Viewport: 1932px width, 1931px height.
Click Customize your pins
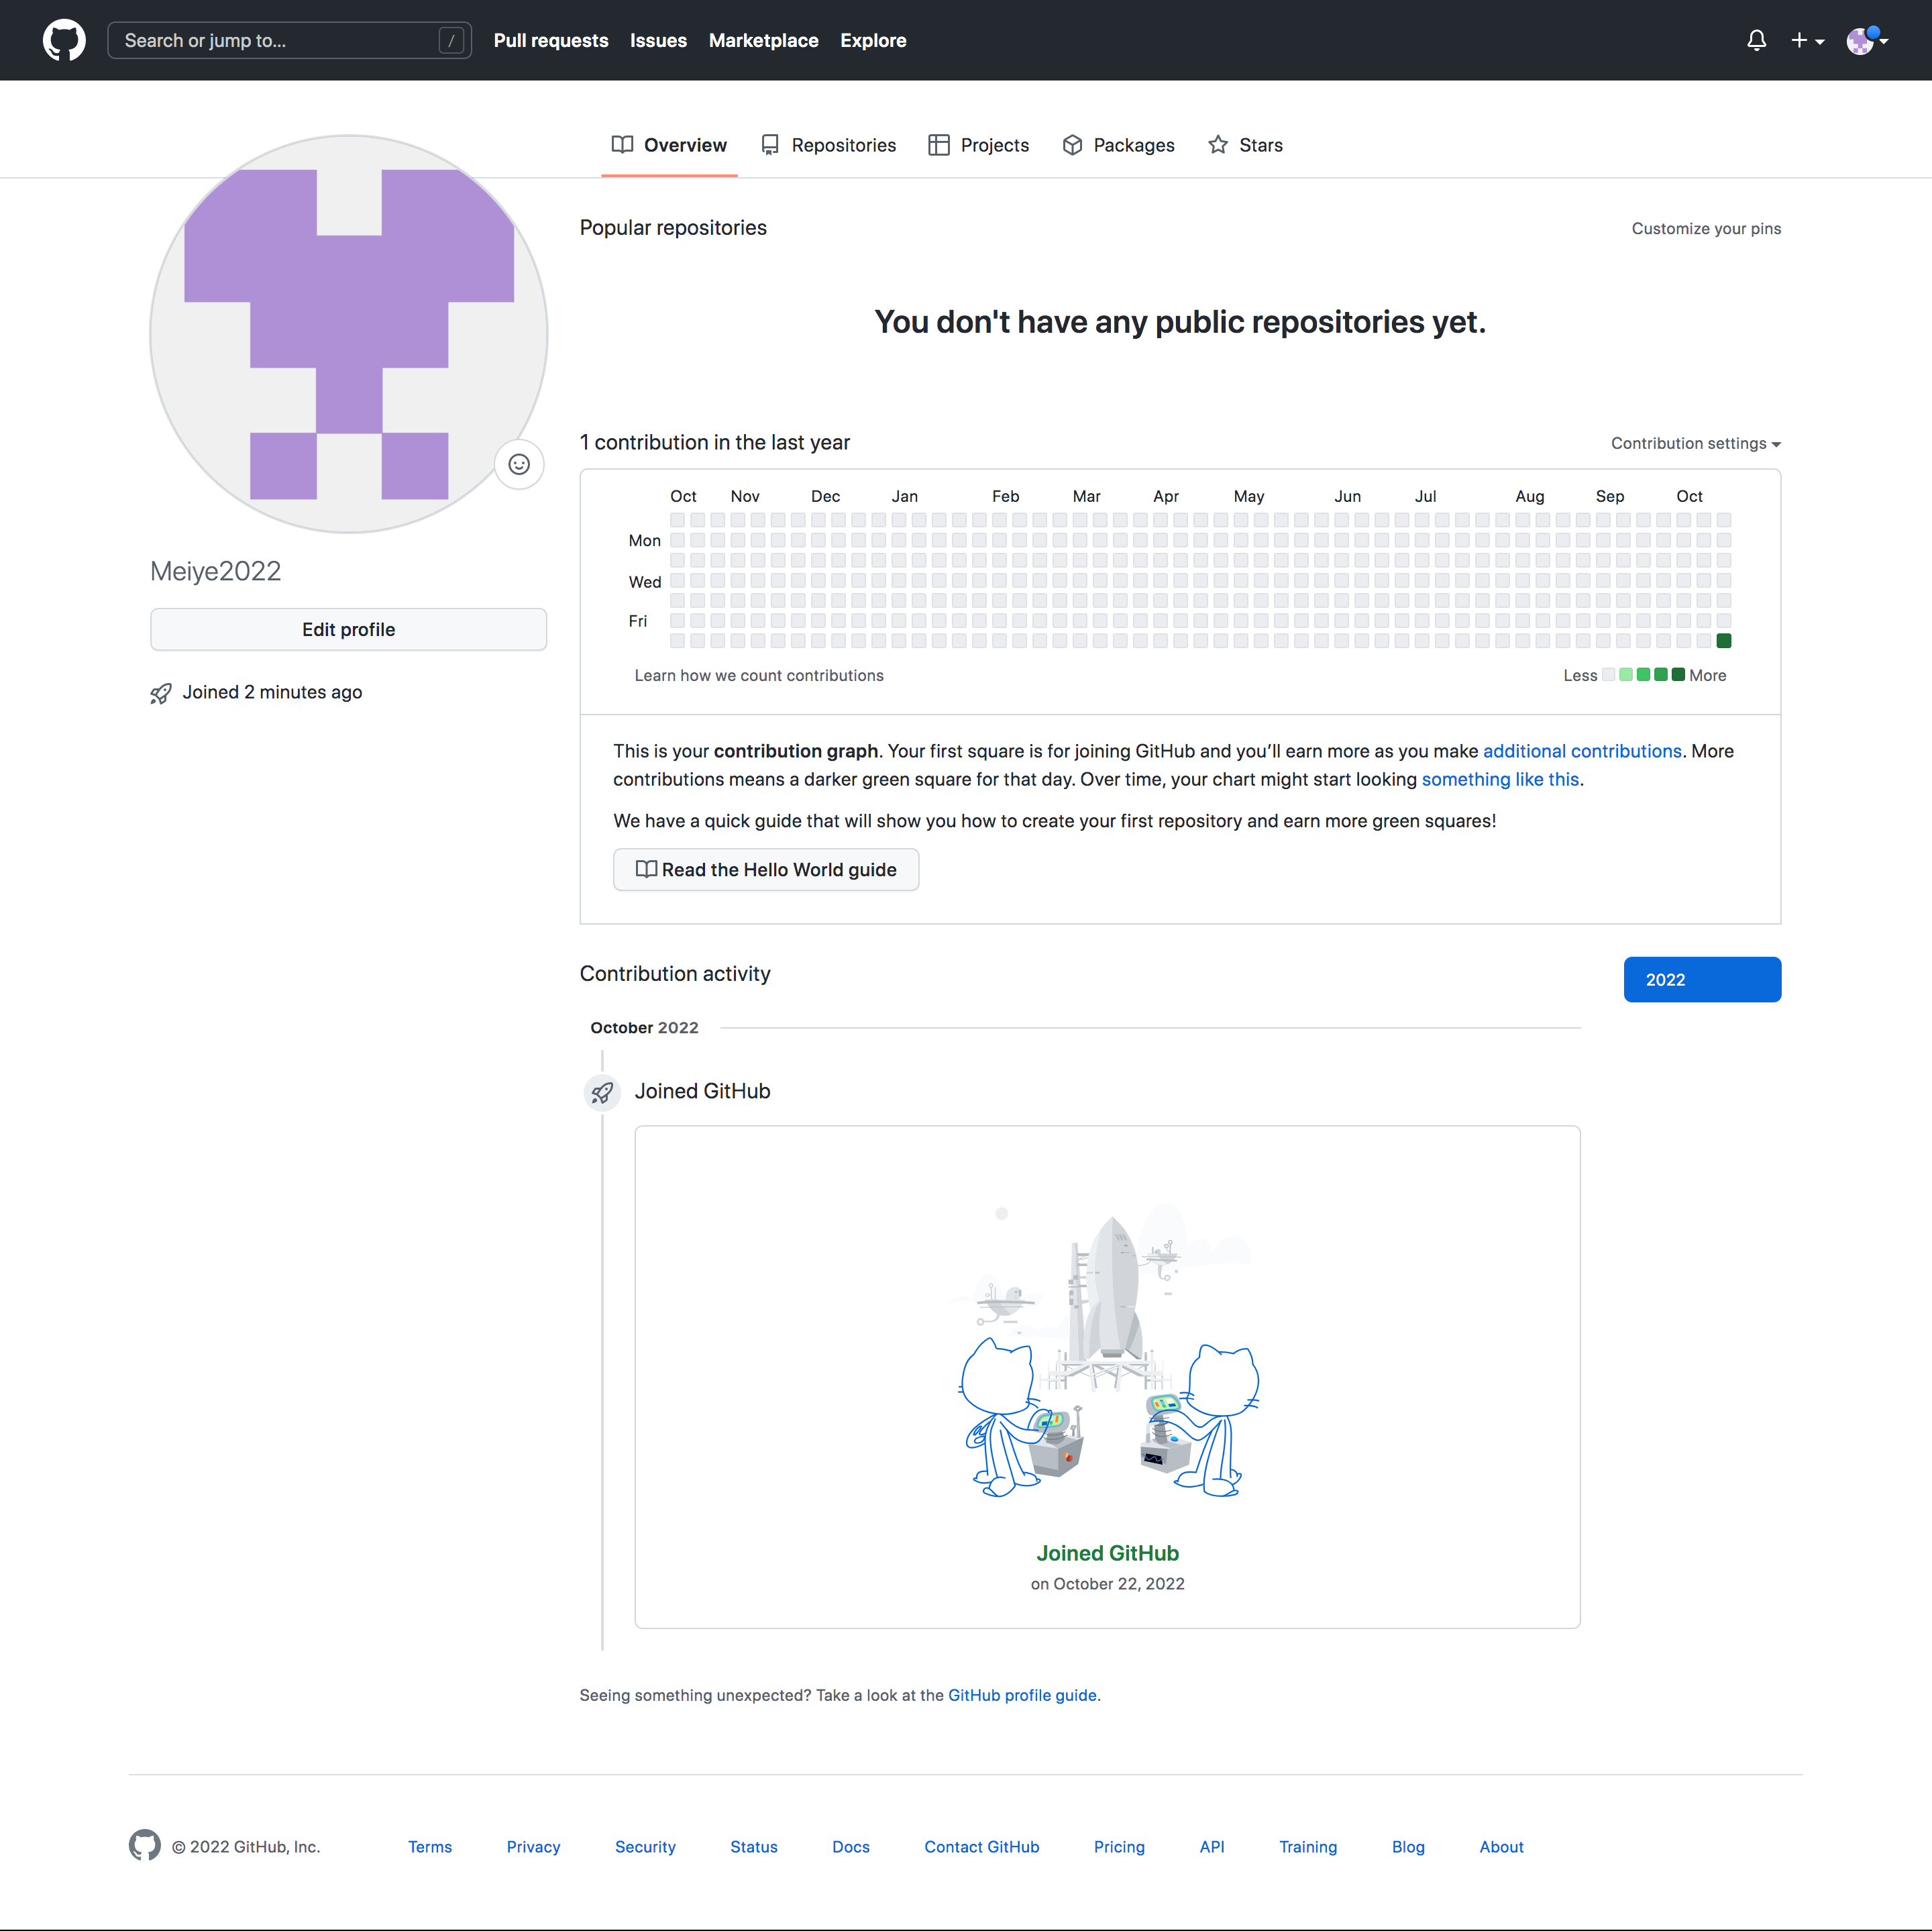point(1706,228)
